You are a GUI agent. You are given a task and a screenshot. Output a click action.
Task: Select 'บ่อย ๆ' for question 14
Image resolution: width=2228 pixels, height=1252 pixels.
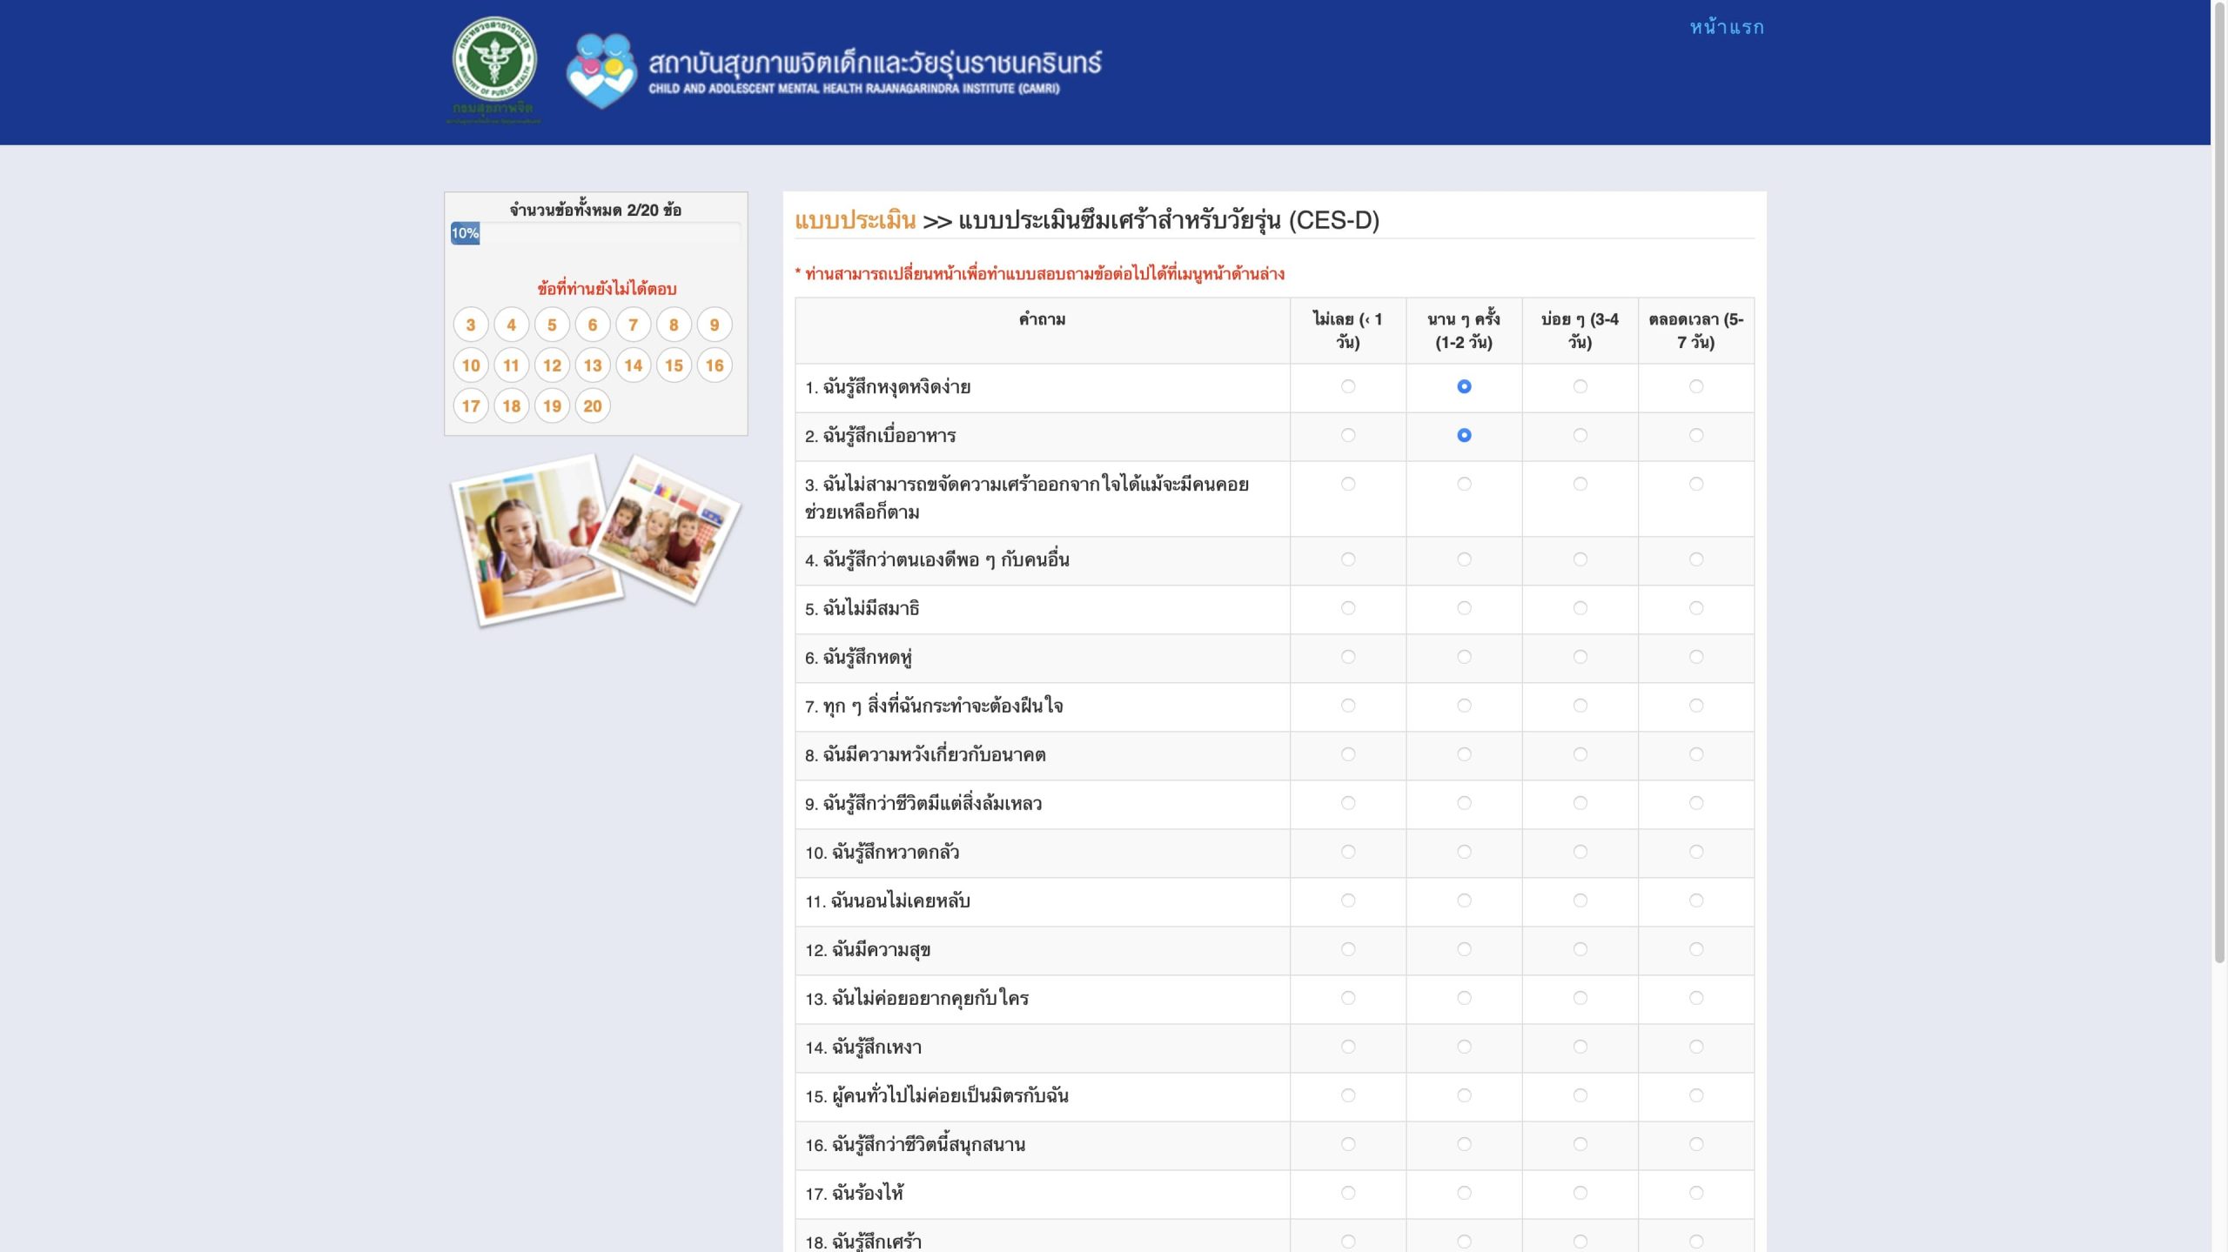tap(1580, 1047)
